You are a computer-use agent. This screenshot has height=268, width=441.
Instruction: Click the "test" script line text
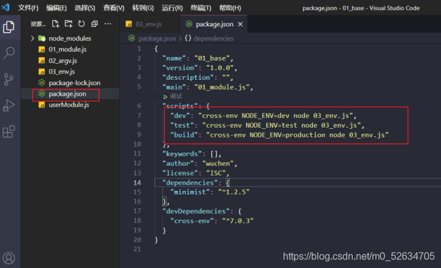click(267, 125)
